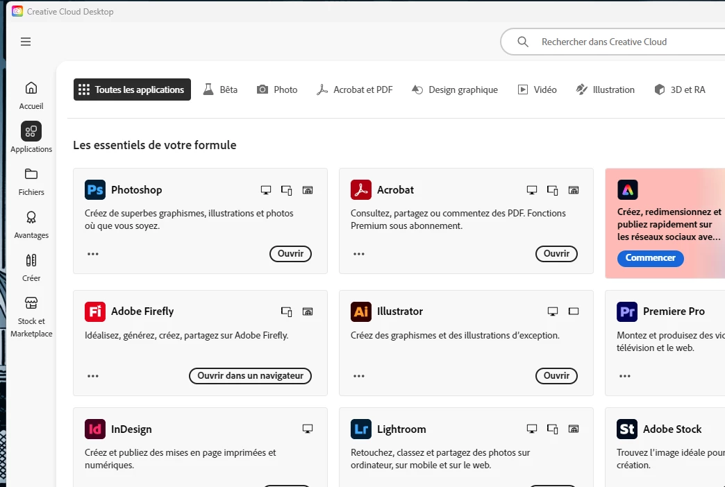The width and height of the screenshot is (725, 487).
Task: Click Illustrator desktop platform icon
Action: click(x=553, y=311)
